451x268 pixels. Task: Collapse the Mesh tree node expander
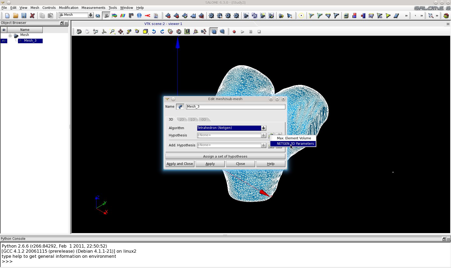point(10,35)
